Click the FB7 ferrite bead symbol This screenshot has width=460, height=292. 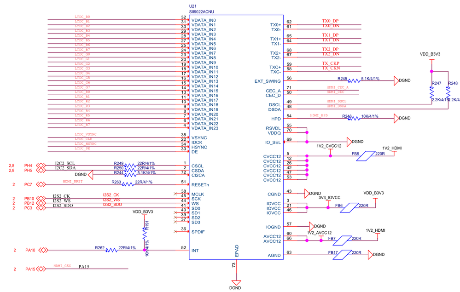[x=342, y=240]
